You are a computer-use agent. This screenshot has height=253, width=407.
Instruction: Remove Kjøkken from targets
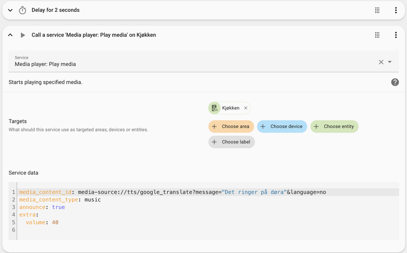point(246,108)
